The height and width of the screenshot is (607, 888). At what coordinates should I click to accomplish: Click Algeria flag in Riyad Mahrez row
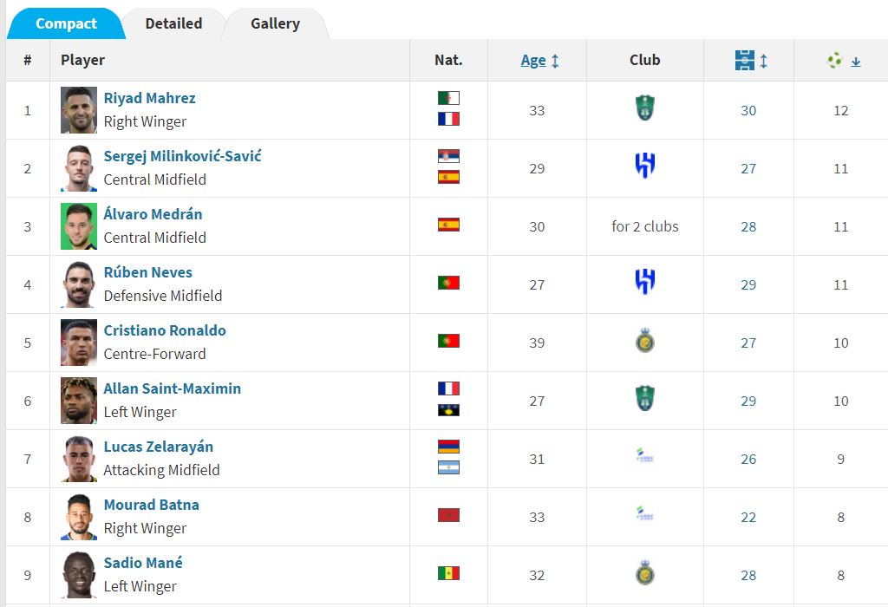tap(448, 98)
